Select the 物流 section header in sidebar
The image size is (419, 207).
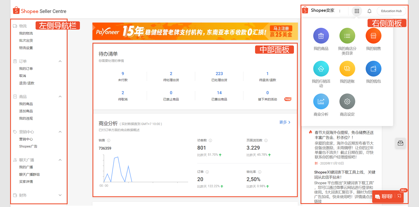(x=23, y=26)
